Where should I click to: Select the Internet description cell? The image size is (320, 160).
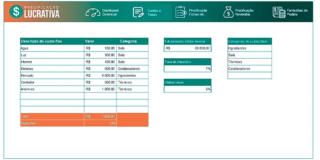(x=52, y=62)
